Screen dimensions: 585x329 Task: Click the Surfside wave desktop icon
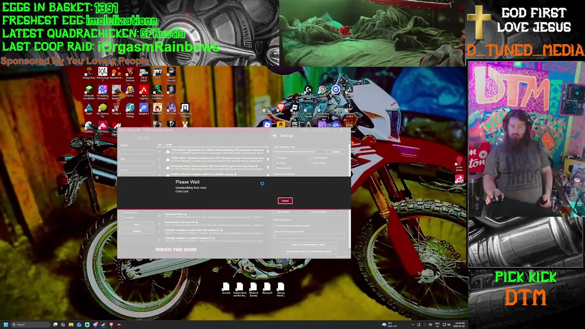pos(89,127)
